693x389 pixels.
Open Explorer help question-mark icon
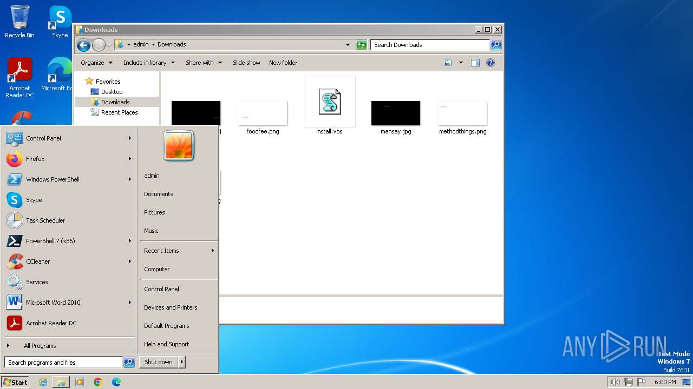(491, 63)
